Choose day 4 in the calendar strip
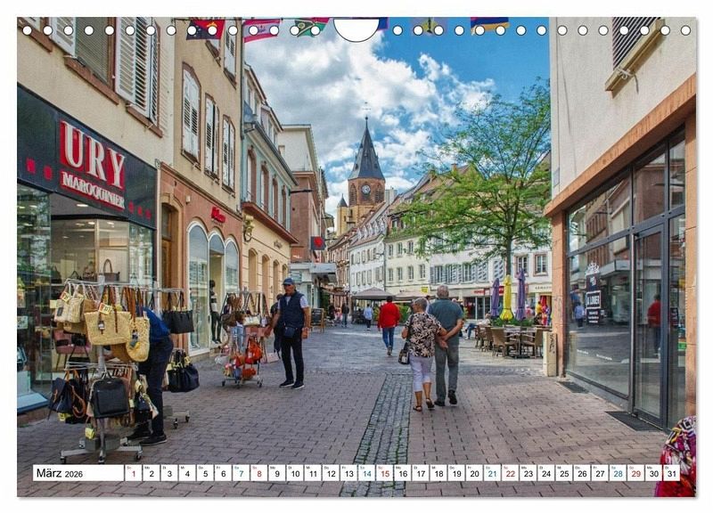The width and height of the screenshot is (713, 514). tap(187, 473)
